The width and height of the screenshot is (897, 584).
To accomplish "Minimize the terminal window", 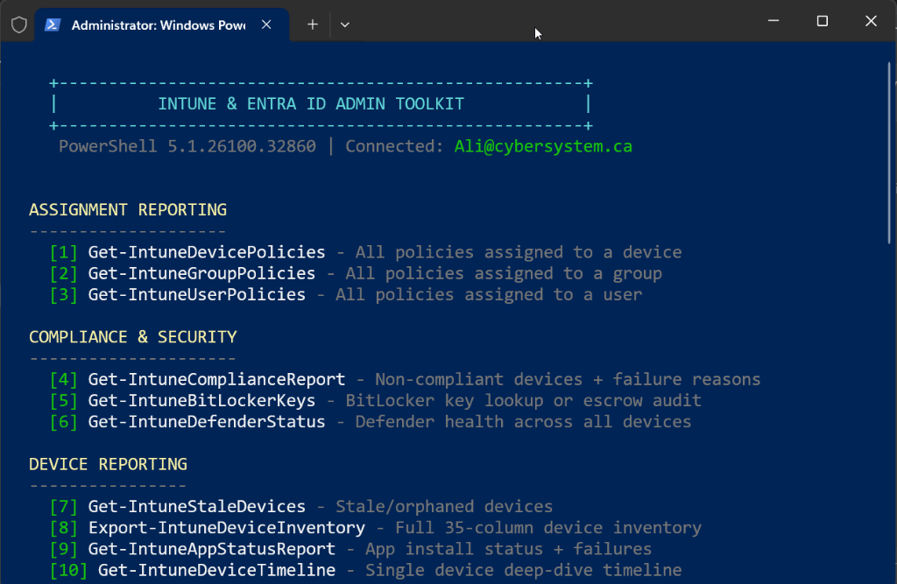I will point(773,21).
